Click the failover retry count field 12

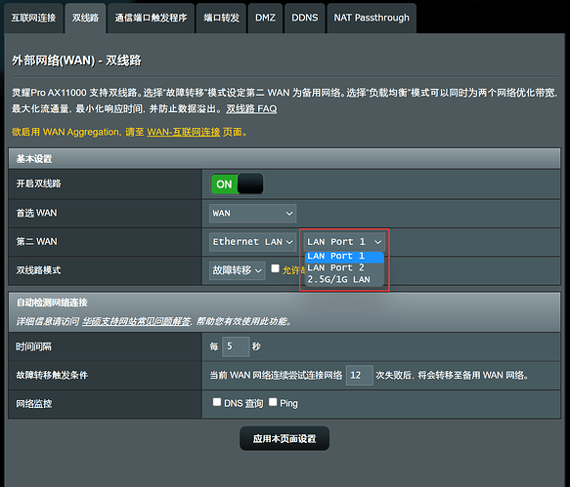coord(359,375)
